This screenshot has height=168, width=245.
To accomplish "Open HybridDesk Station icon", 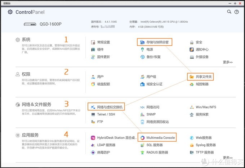I will 93,138.
